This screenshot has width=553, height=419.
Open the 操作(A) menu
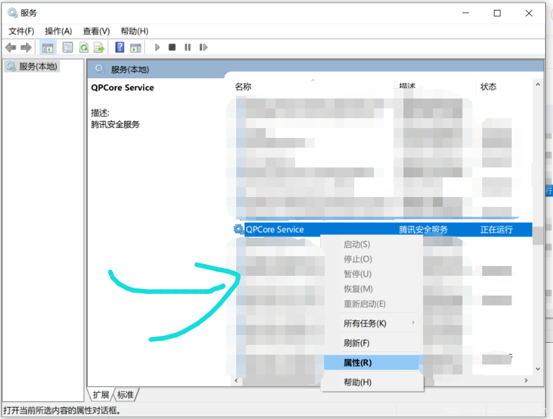pos(58,32)
